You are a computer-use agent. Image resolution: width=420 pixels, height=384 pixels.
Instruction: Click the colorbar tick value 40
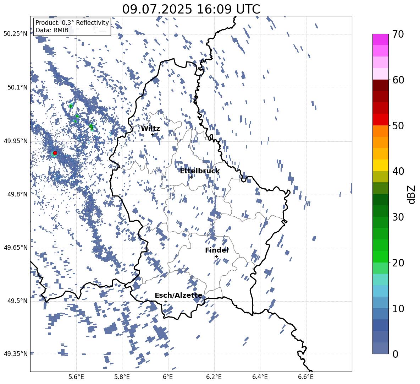coord(398,171)
